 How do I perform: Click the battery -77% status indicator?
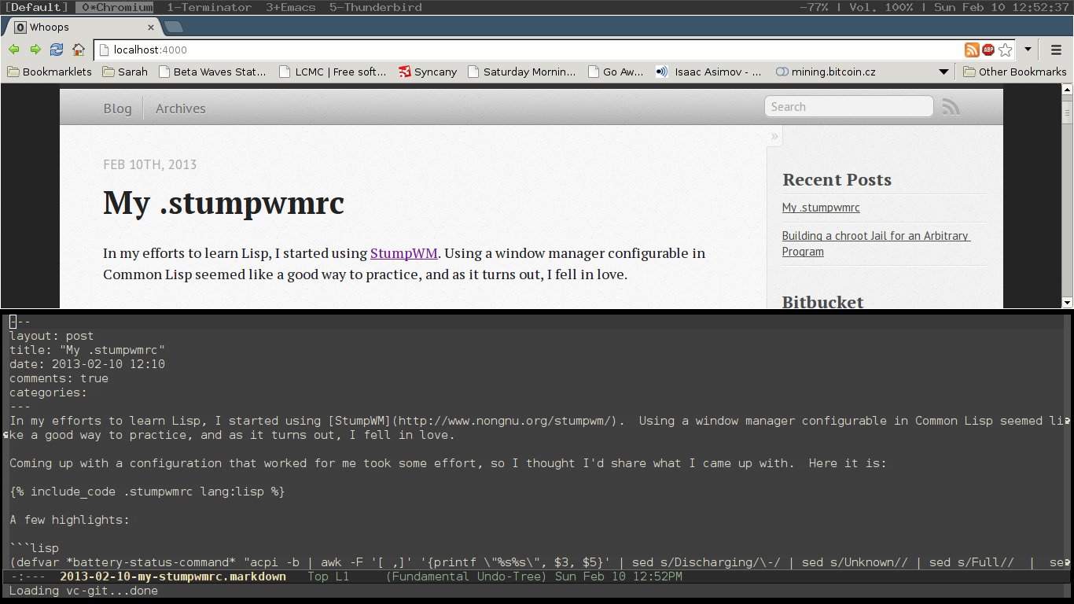[x=813, y=7]
